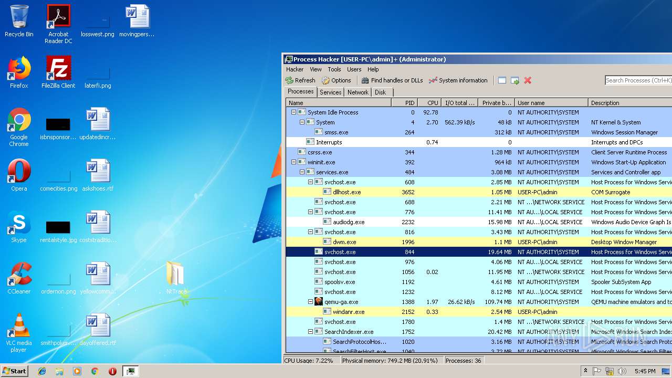Open the Users menu

(354, 69)
